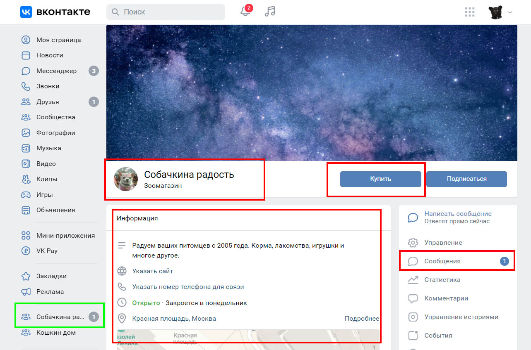The image size is (531, 350).
Task: Click the VK Pay ruble icon
Action: pyautogui.click(x=26, y=251)
